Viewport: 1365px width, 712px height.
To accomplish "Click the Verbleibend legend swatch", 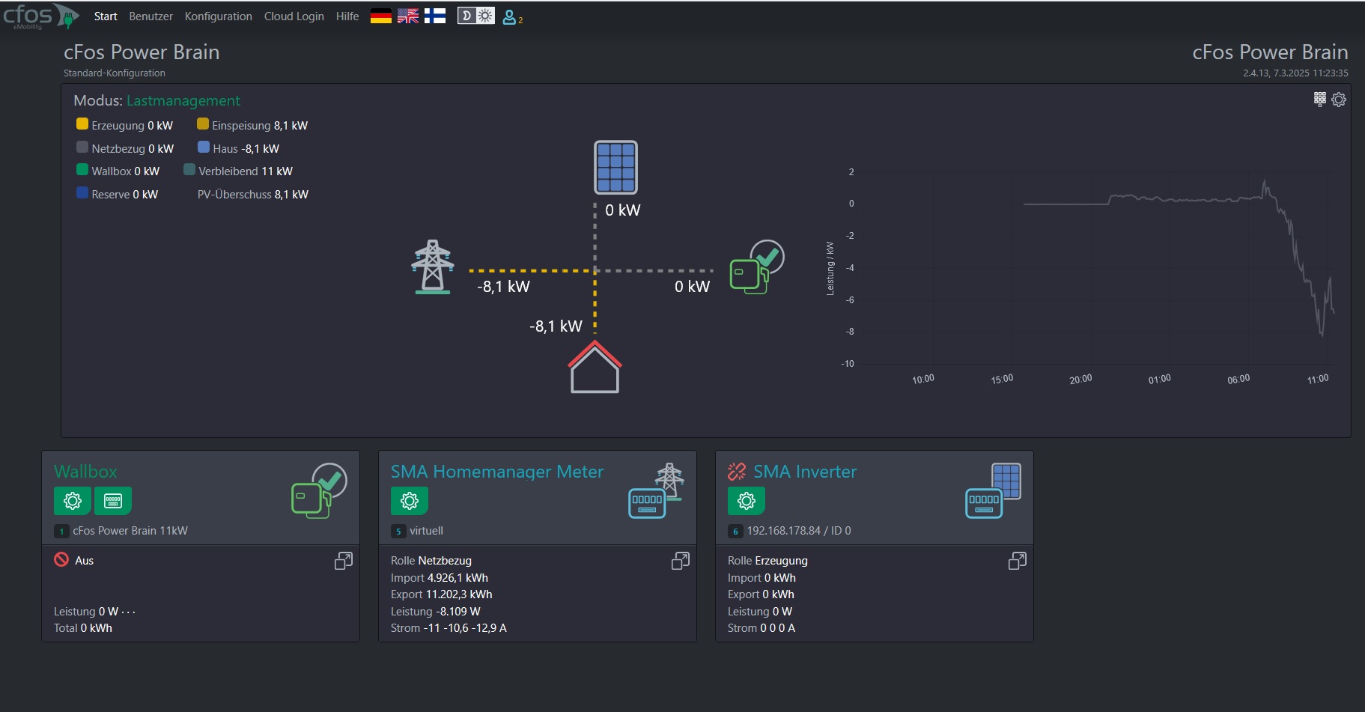I will click(x=189, y=169).
